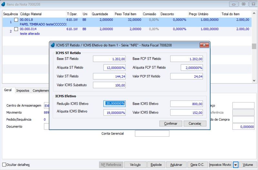Open the Complemento tab
The width and height of the screenshot is (258, 170).
click(40, 91)
